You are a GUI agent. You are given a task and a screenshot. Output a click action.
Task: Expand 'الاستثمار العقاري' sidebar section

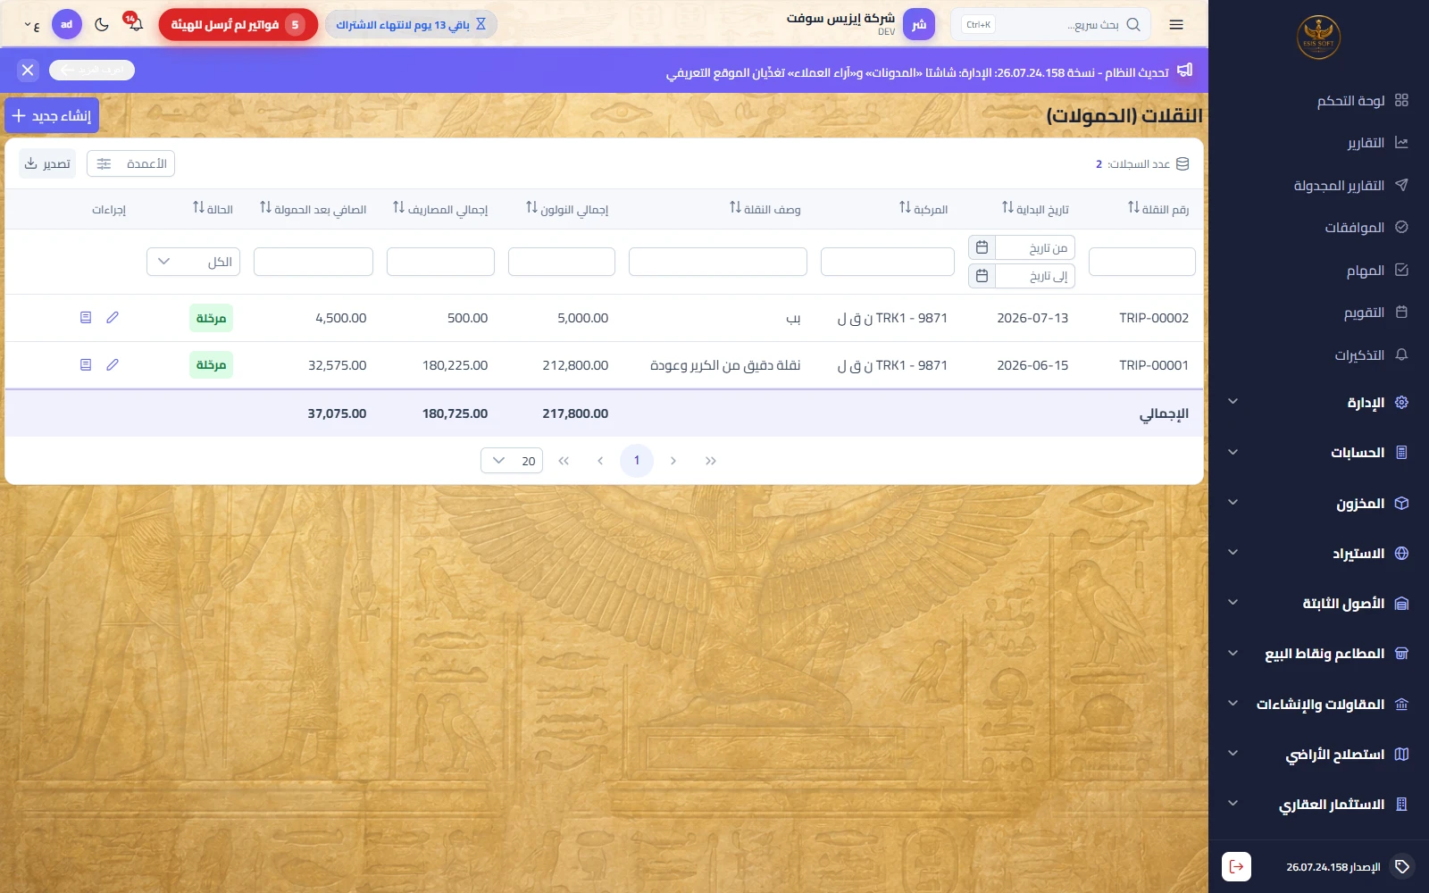click(1318, 805)
